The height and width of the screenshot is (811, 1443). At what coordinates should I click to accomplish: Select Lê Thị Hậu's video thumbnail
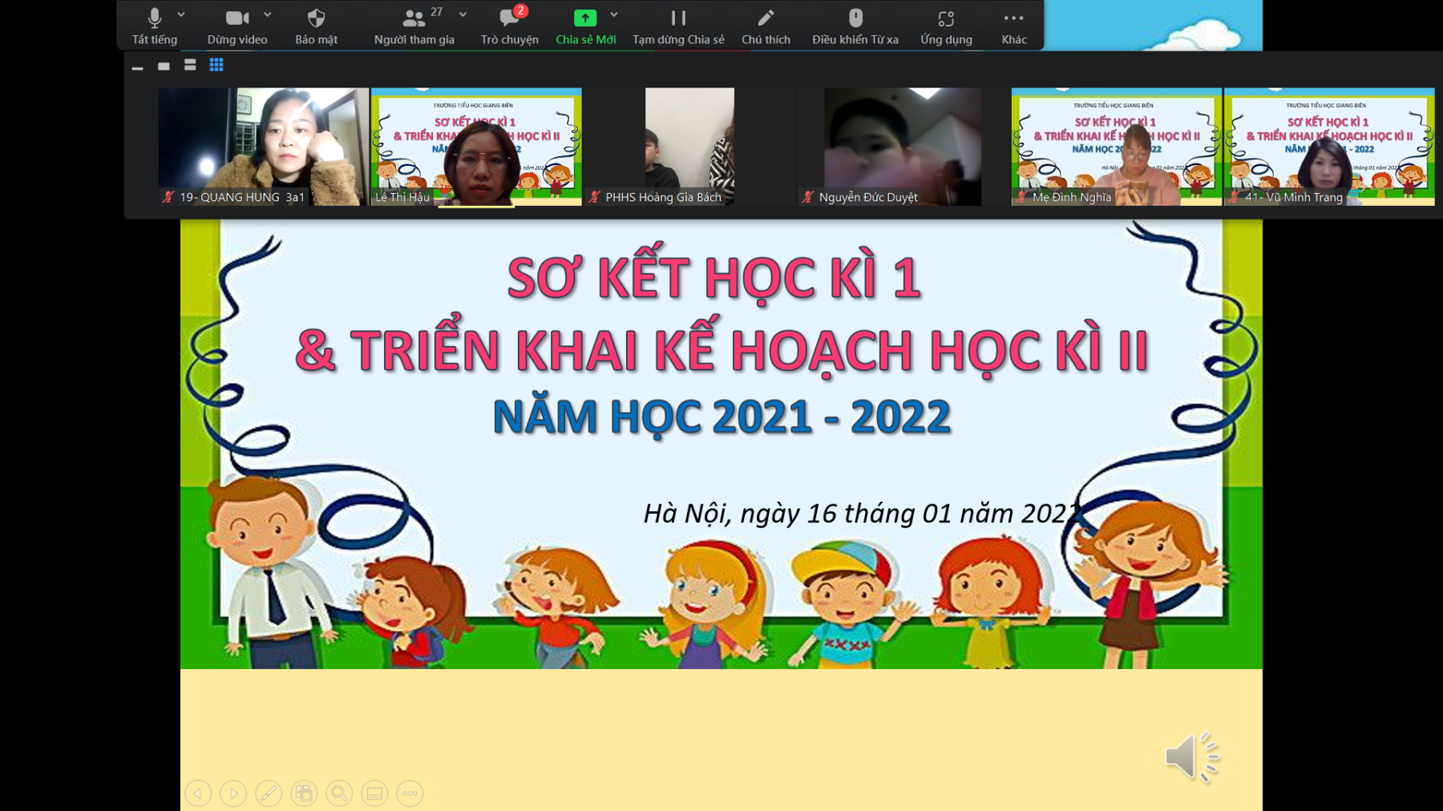476,147
